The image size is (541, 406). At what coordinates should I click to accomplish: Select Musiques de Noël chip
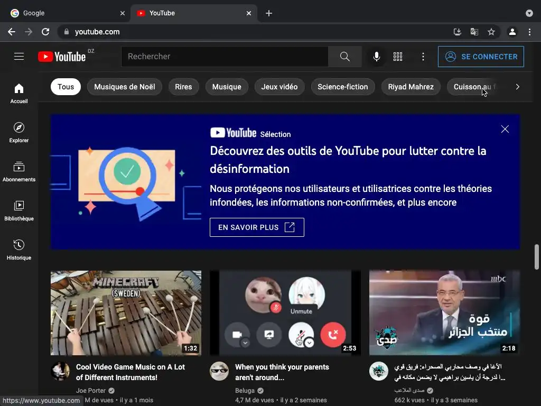(x=125, y=87)
